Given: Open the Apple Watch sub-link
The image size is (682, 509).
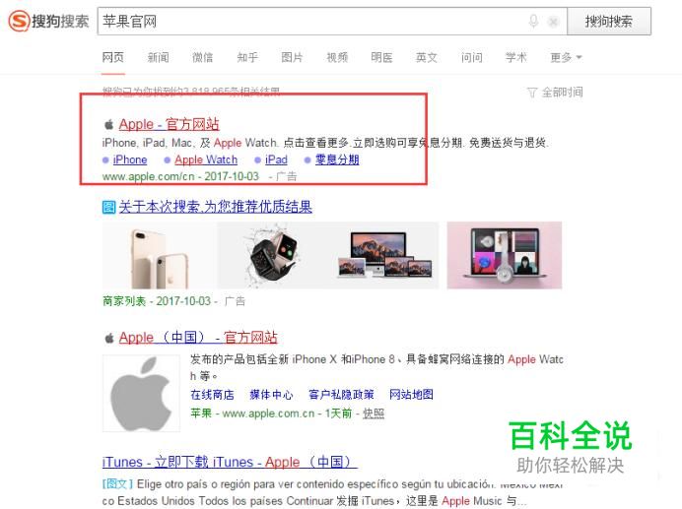Looking at the screenshot, I should pyautogui.click(x=206, y=159).
